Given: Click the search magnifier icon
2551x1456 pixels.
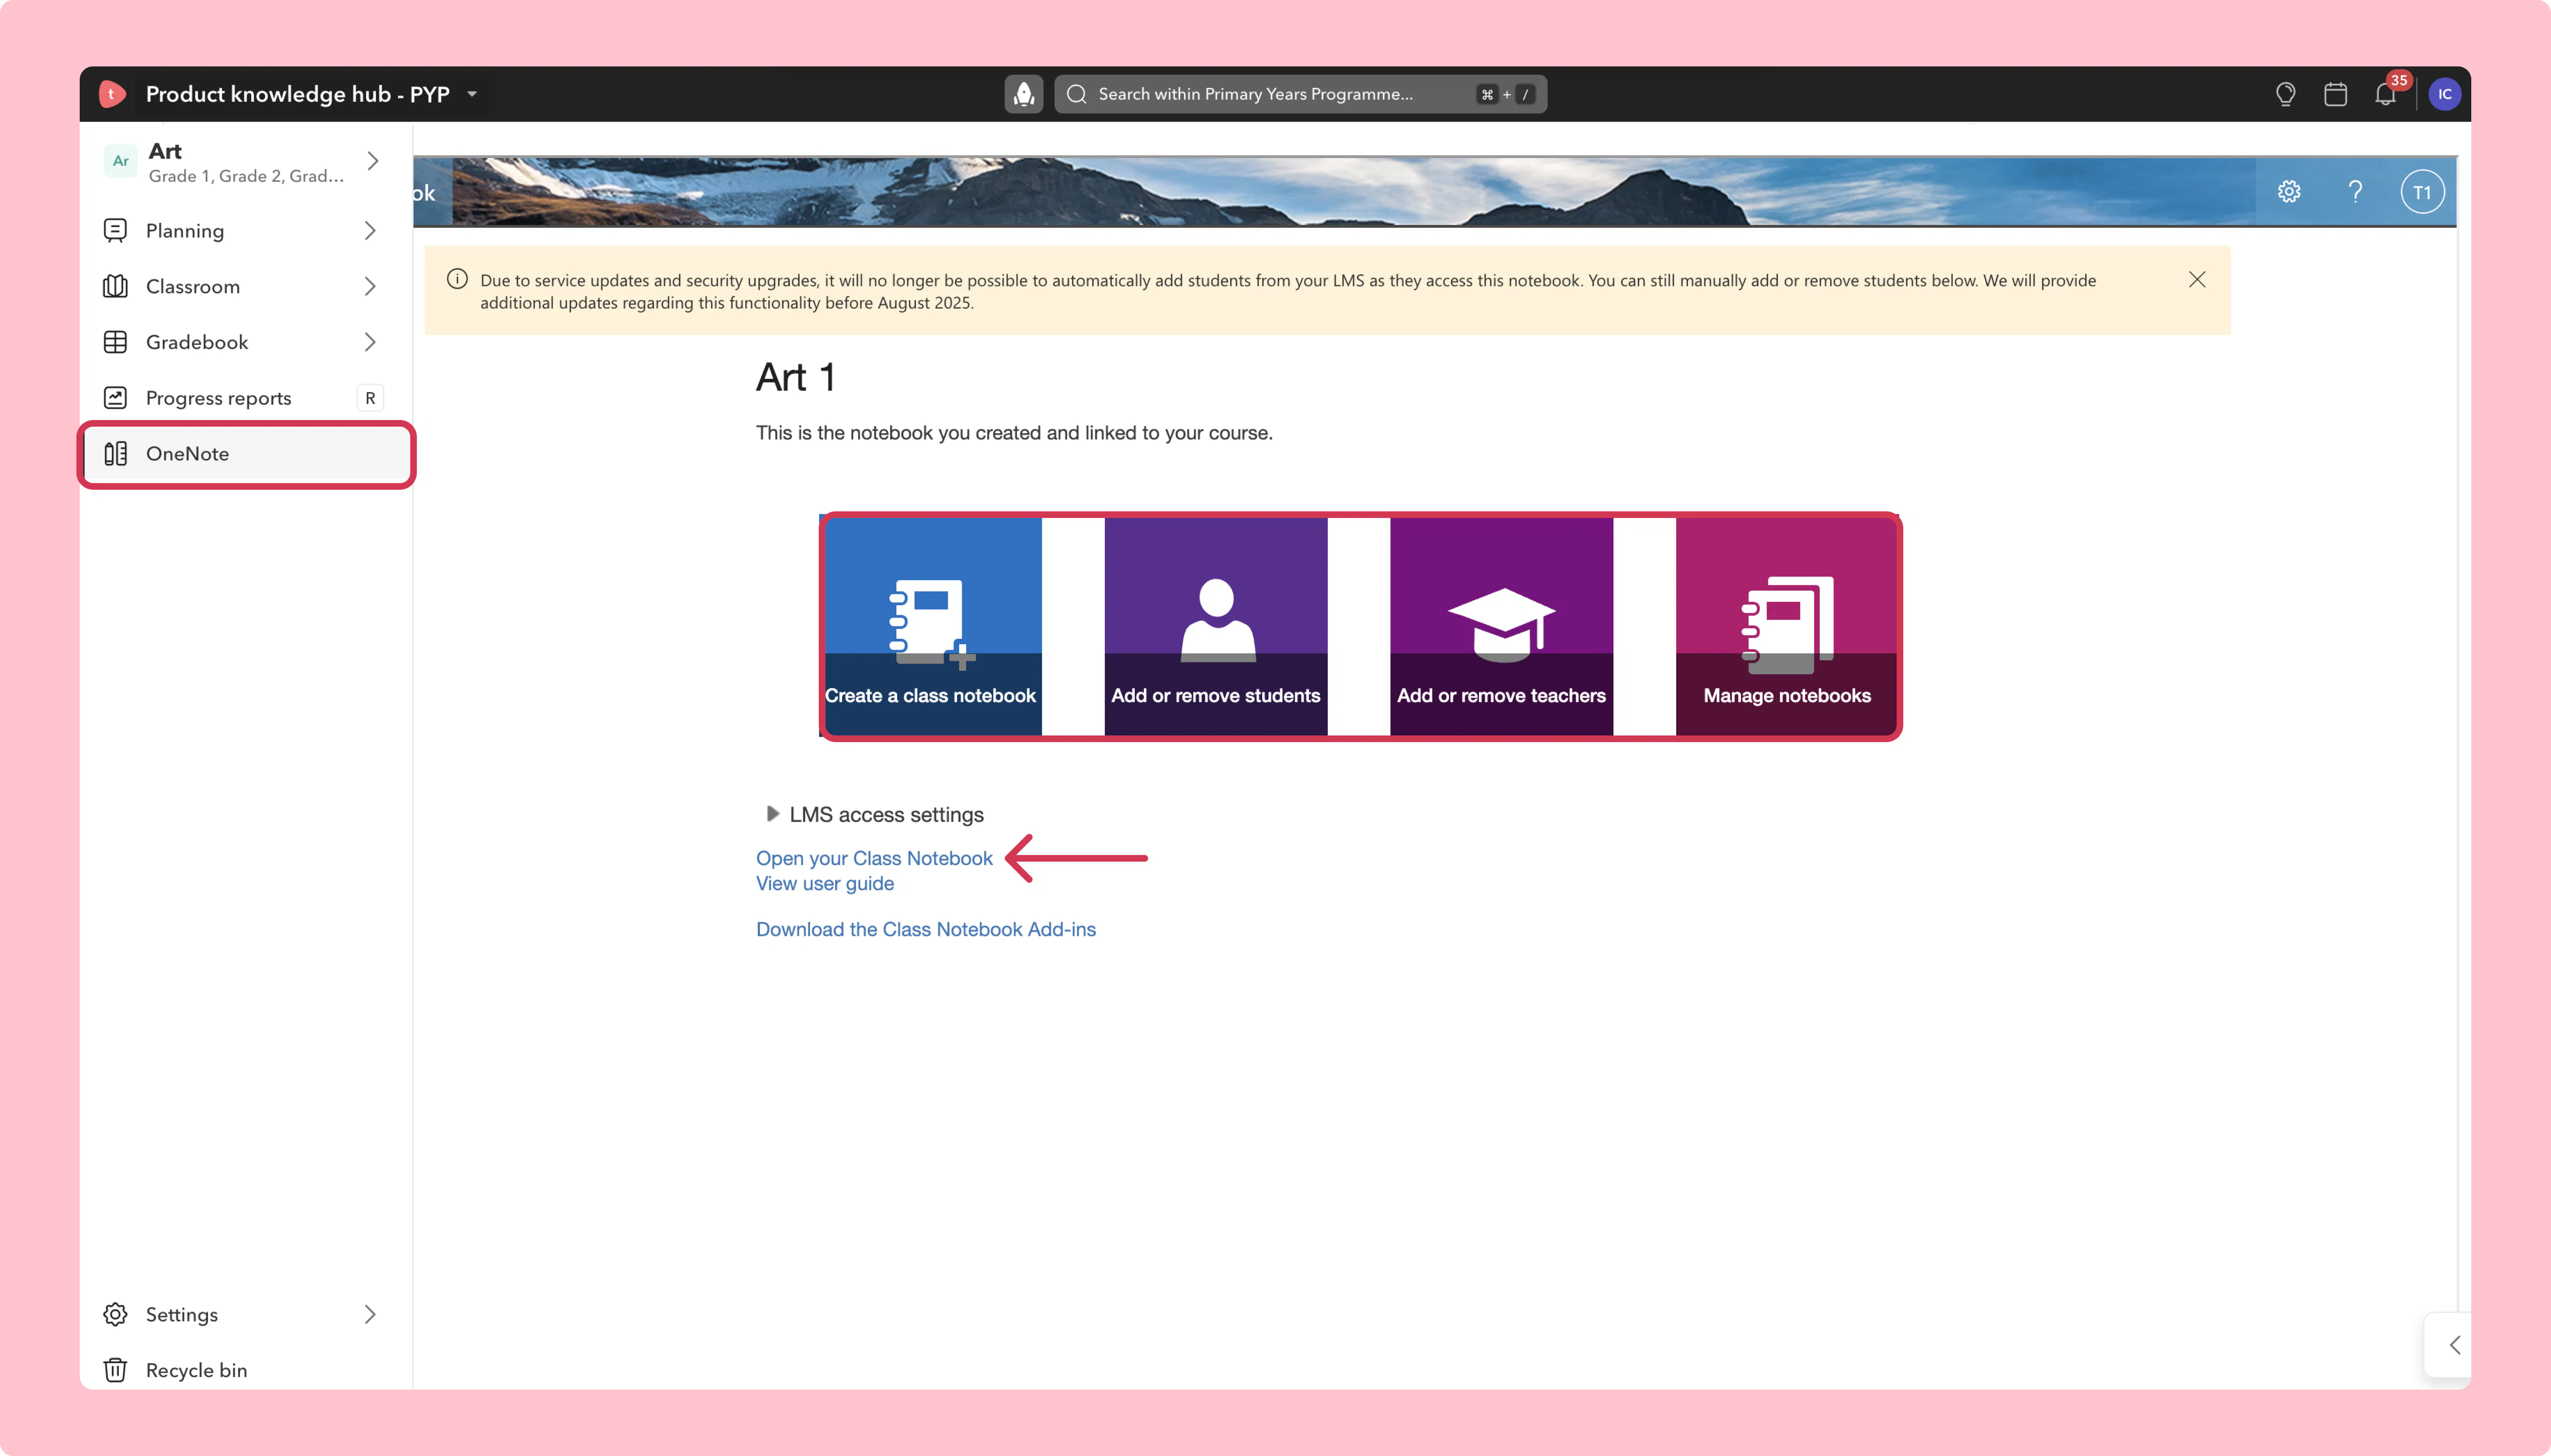Looking at the screenshot, I should click(x=1077, y=94).
